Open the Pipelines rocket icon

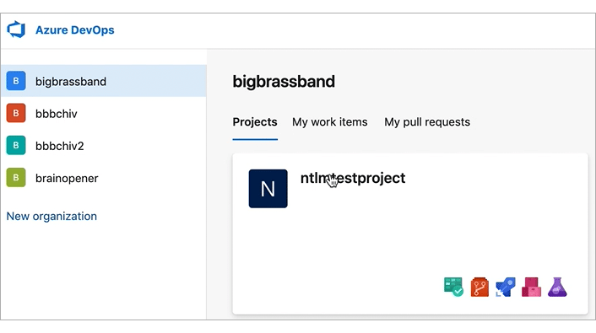pyautogui.click(x=506, y=287)
